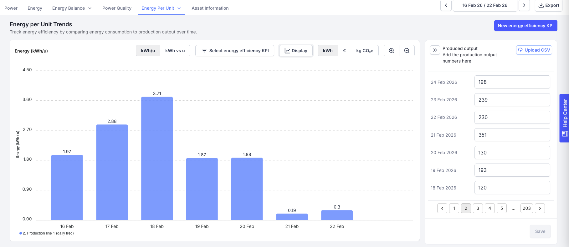569x247 pixels.
Task: Click the 18 Feb bar in chart
Action: (x=157, y=158)
